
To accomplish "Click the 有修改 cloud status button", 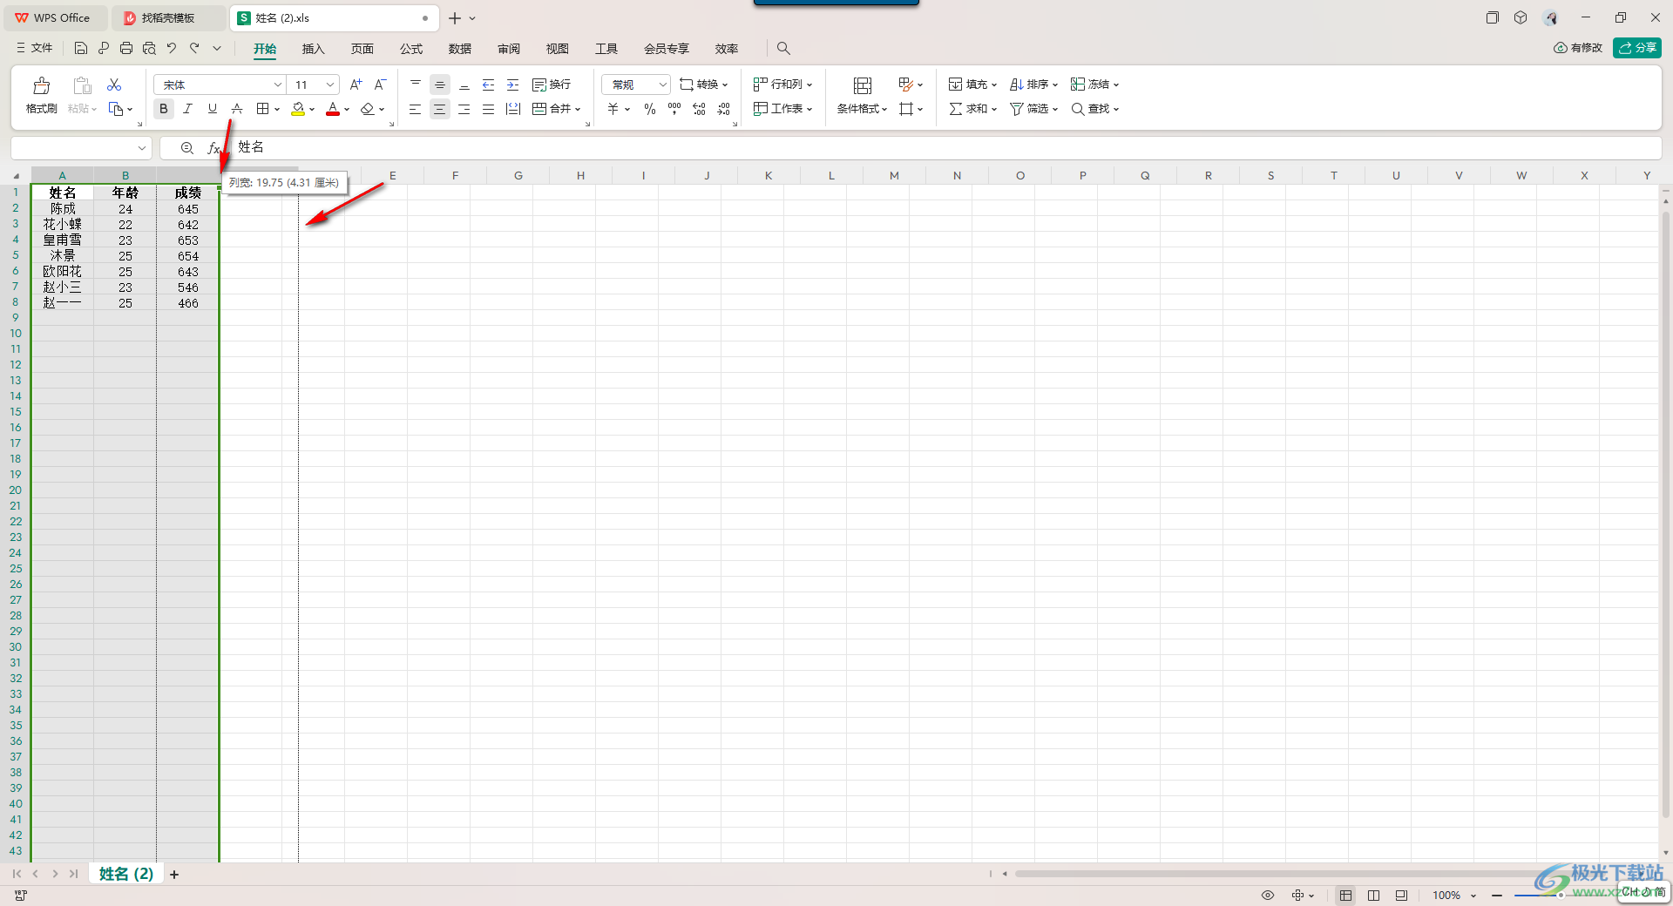I will pyautogui.click(x=1578, y=48).
